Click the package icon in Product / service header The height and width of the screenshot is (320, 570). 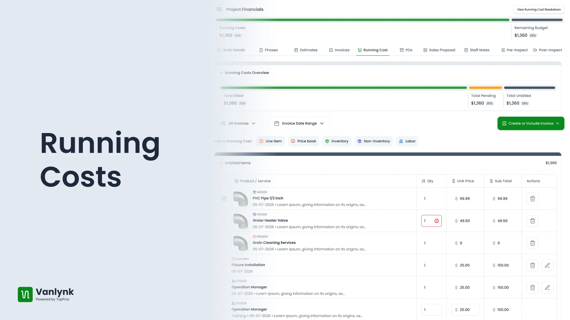[237, 181]
